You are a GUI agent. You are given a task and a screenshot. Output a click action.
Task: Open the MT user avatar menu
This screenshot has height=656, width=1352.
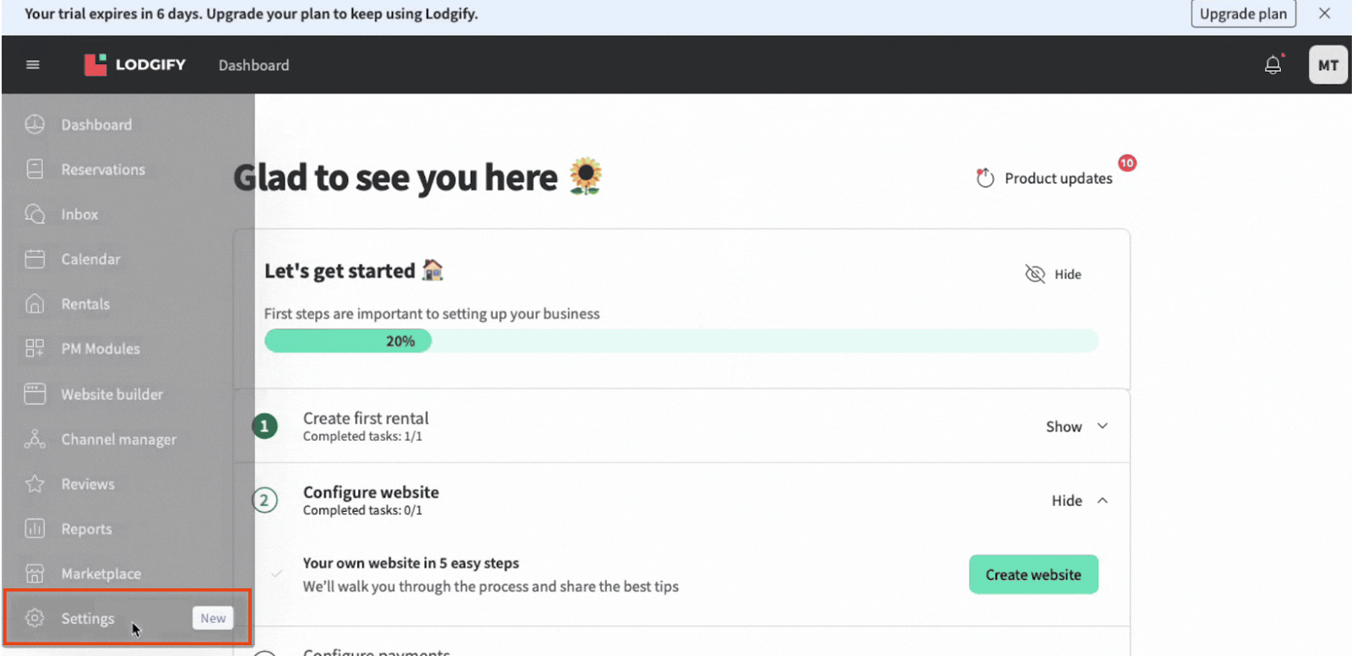point(1327,65)
